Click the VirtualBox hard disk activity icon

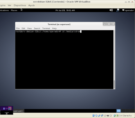(93, 115)
